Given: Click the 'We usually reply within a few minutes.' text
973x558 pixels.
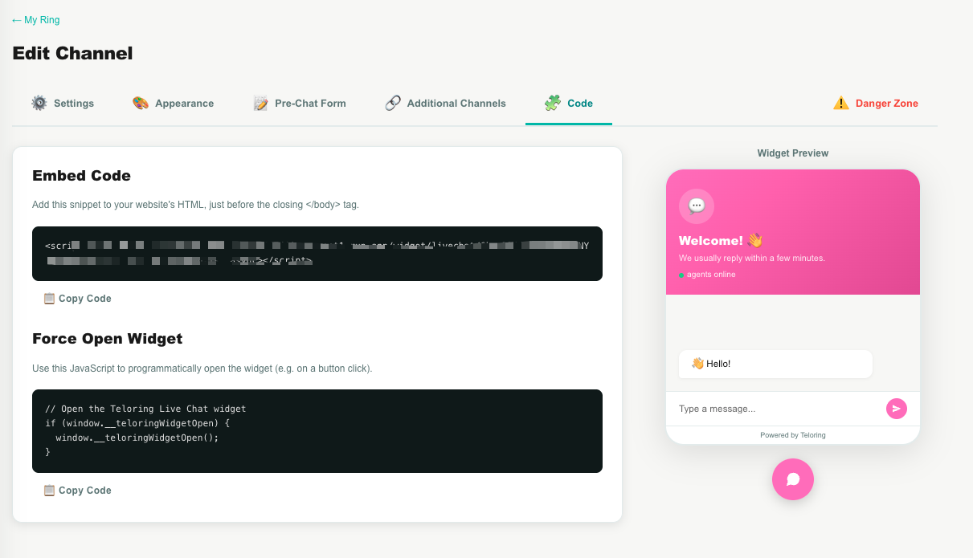Looking at the screenshot, I should pos(752,259).
